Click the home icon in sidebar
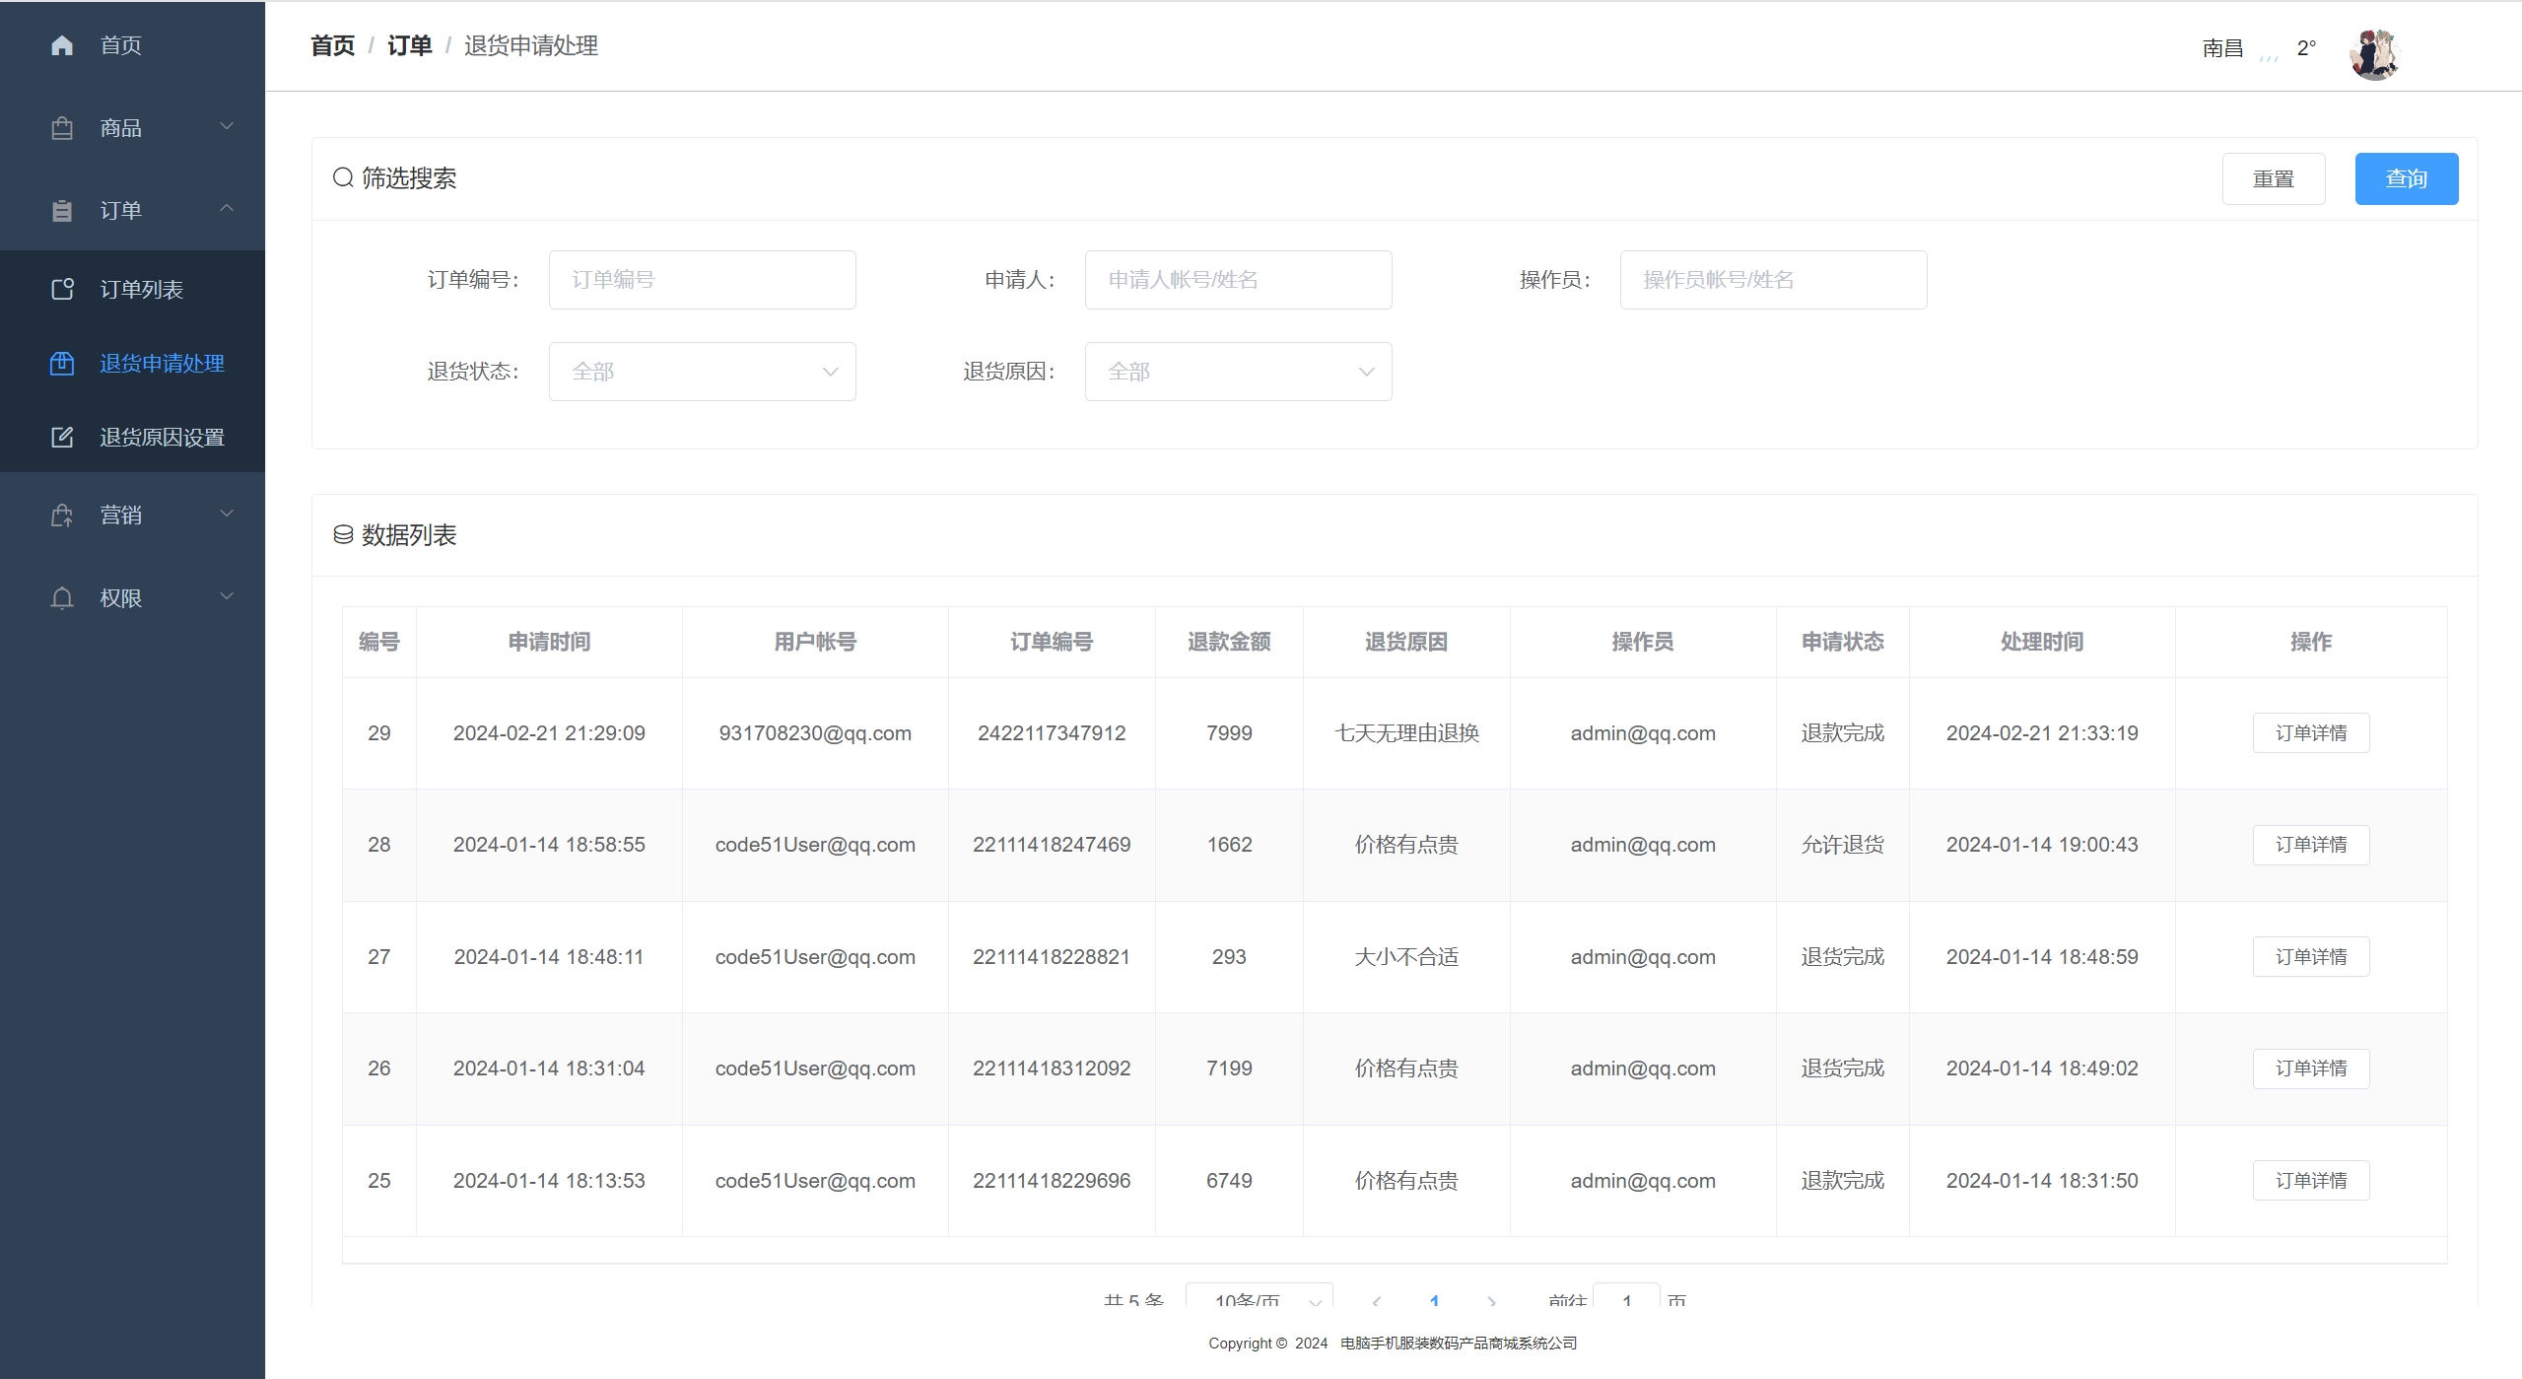2522x1379 pixels. [x=62, y=45]
